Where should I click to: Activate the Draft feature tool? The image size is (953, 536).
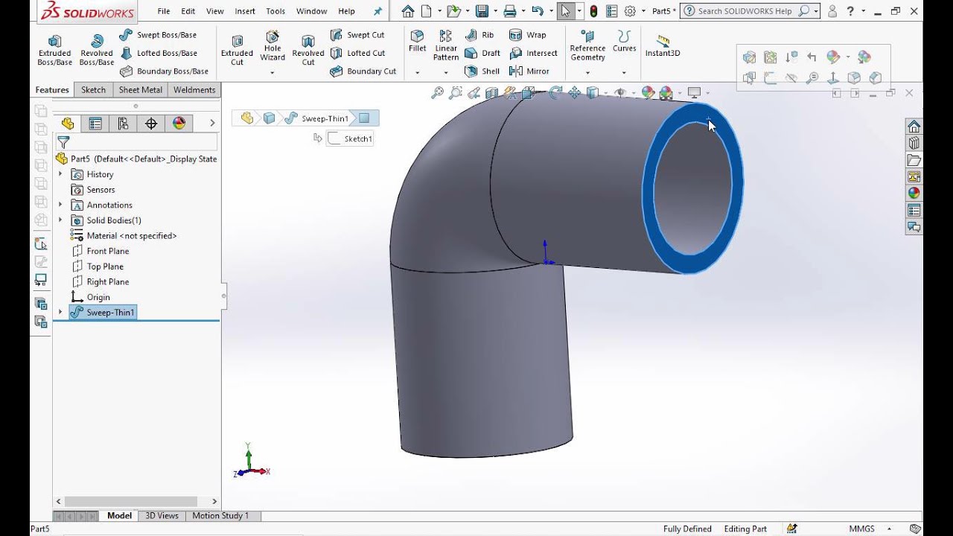point(482,53)
